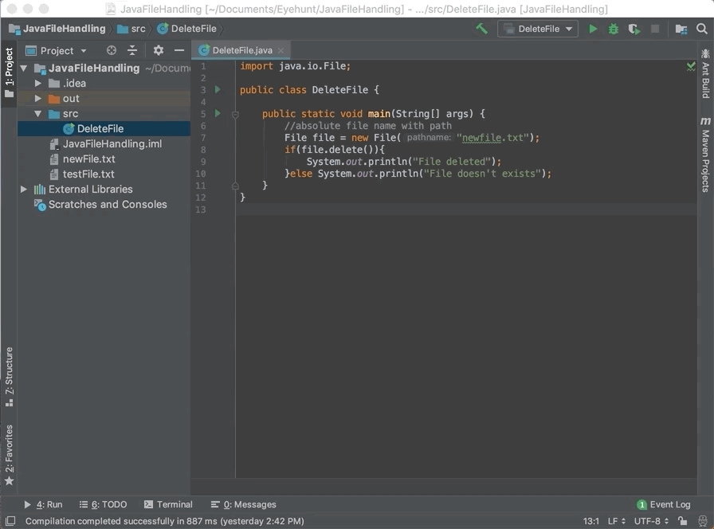Open the DeleteFile run configuration dropdown
714x529 pixels.
pos(538,29)
